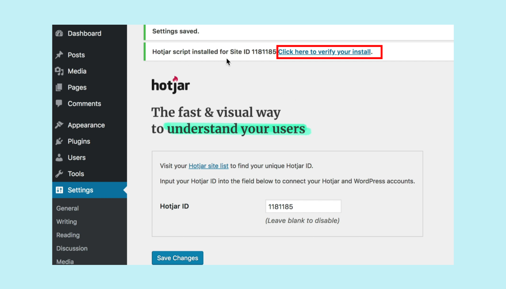Image resolution: width=506 pixels, height=289 pixels.
Task: Click the Comments speech bubble icon
Action: (59, 104)
